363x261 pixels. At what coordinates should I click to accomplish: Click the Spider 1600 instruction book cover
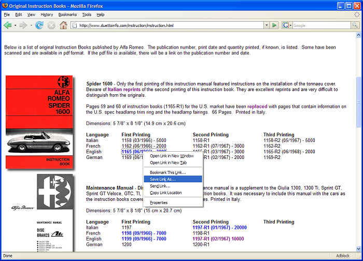(x=39, y=122)
